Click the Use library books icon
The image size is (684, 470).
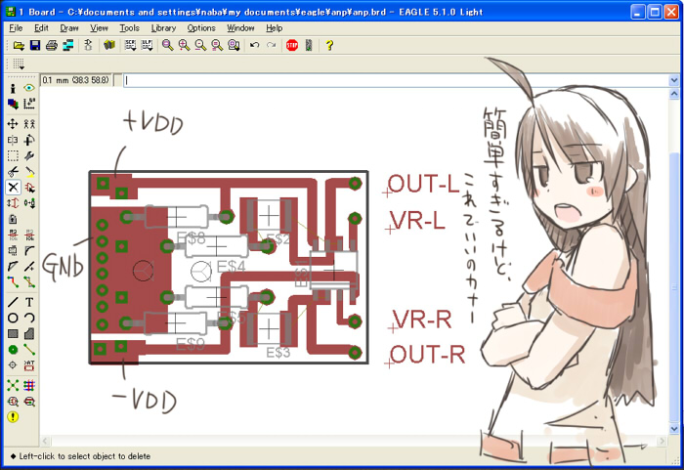[109, 45]
